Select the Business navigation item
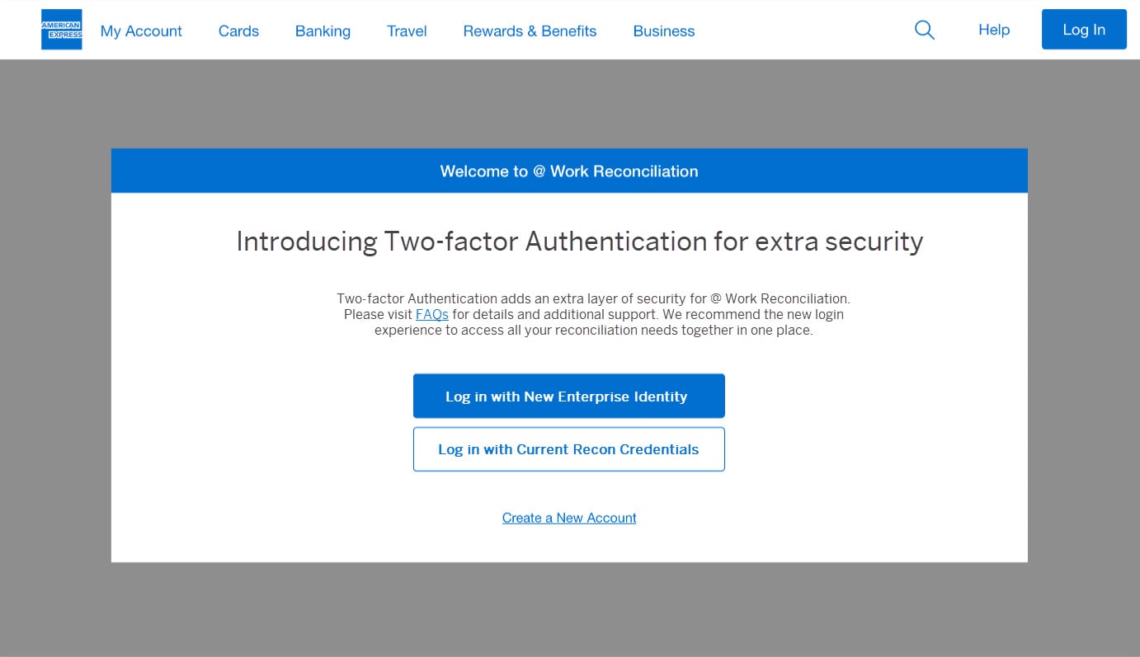The height and width of the screenshot is (657, 1140). [663, 31]
